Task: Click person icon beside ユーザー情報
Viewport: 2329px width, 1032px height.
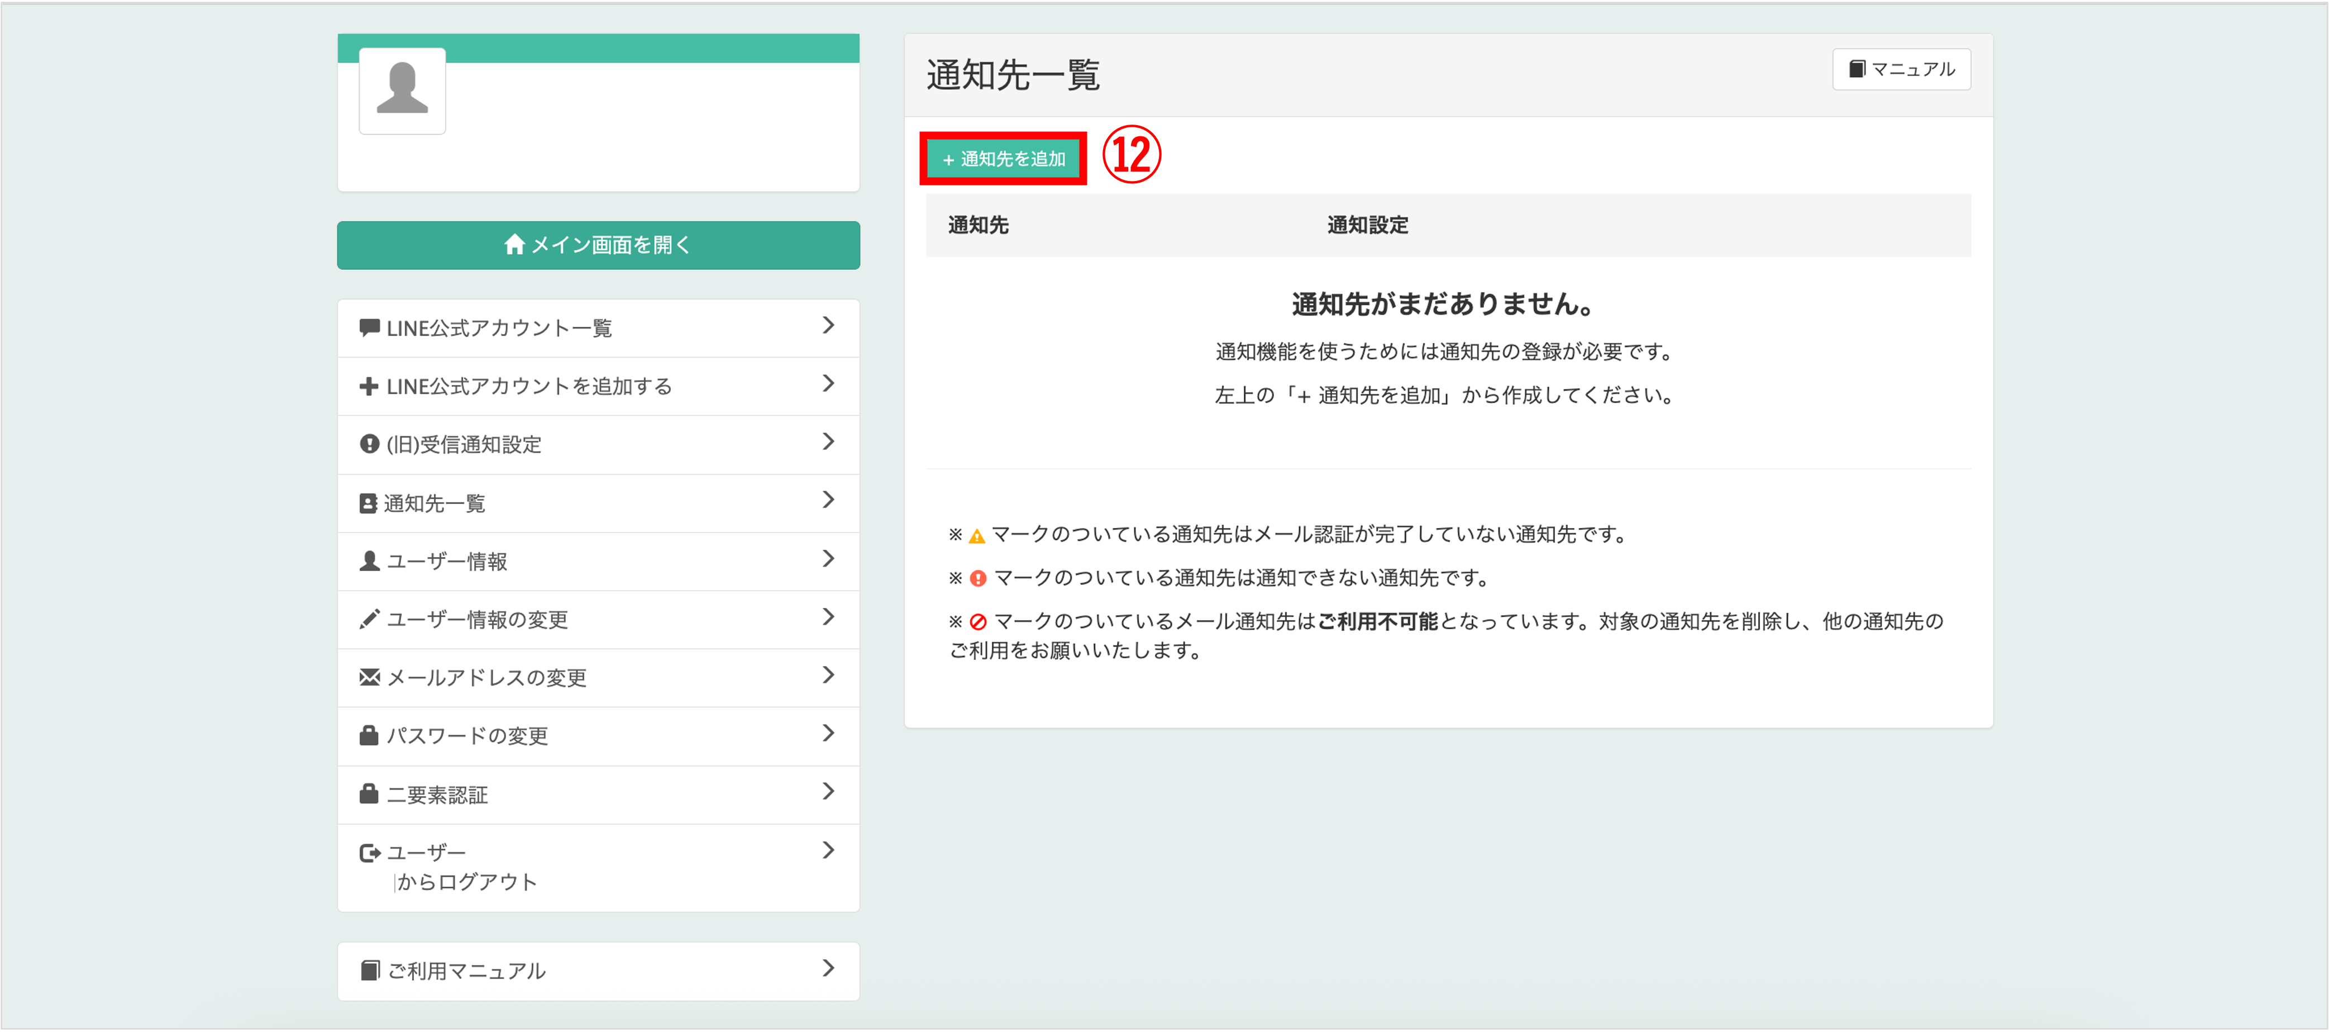Action: pyautogui.click(x=369, y=561)
